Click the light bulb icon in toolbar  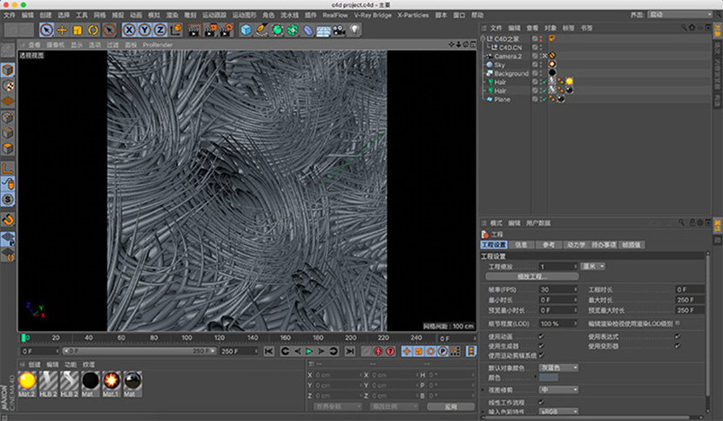(x=354, y=30)
